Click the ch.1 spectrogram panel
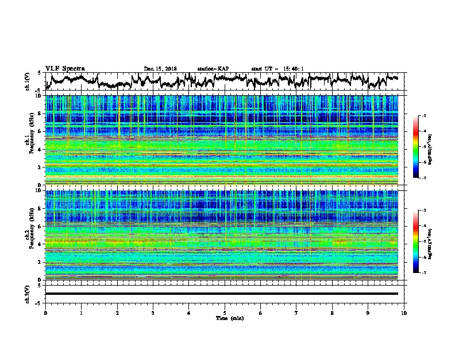Screen dimensions: 455x351 [x=222, y=140]
